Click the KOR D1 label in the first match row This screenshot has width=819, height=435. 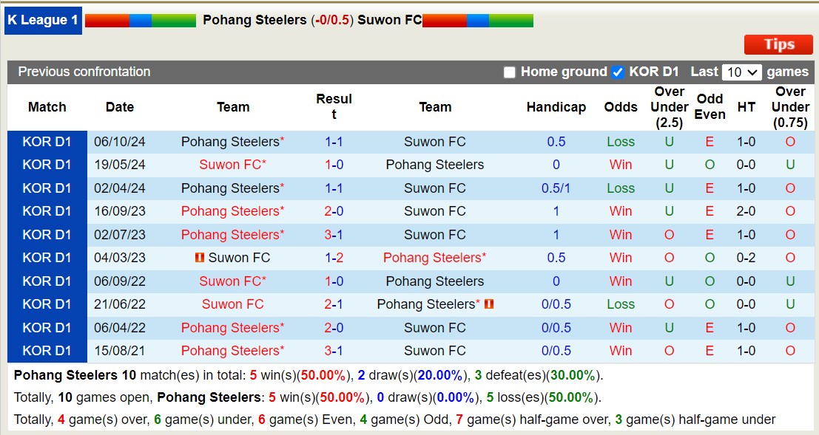click(x=47, y=141)
